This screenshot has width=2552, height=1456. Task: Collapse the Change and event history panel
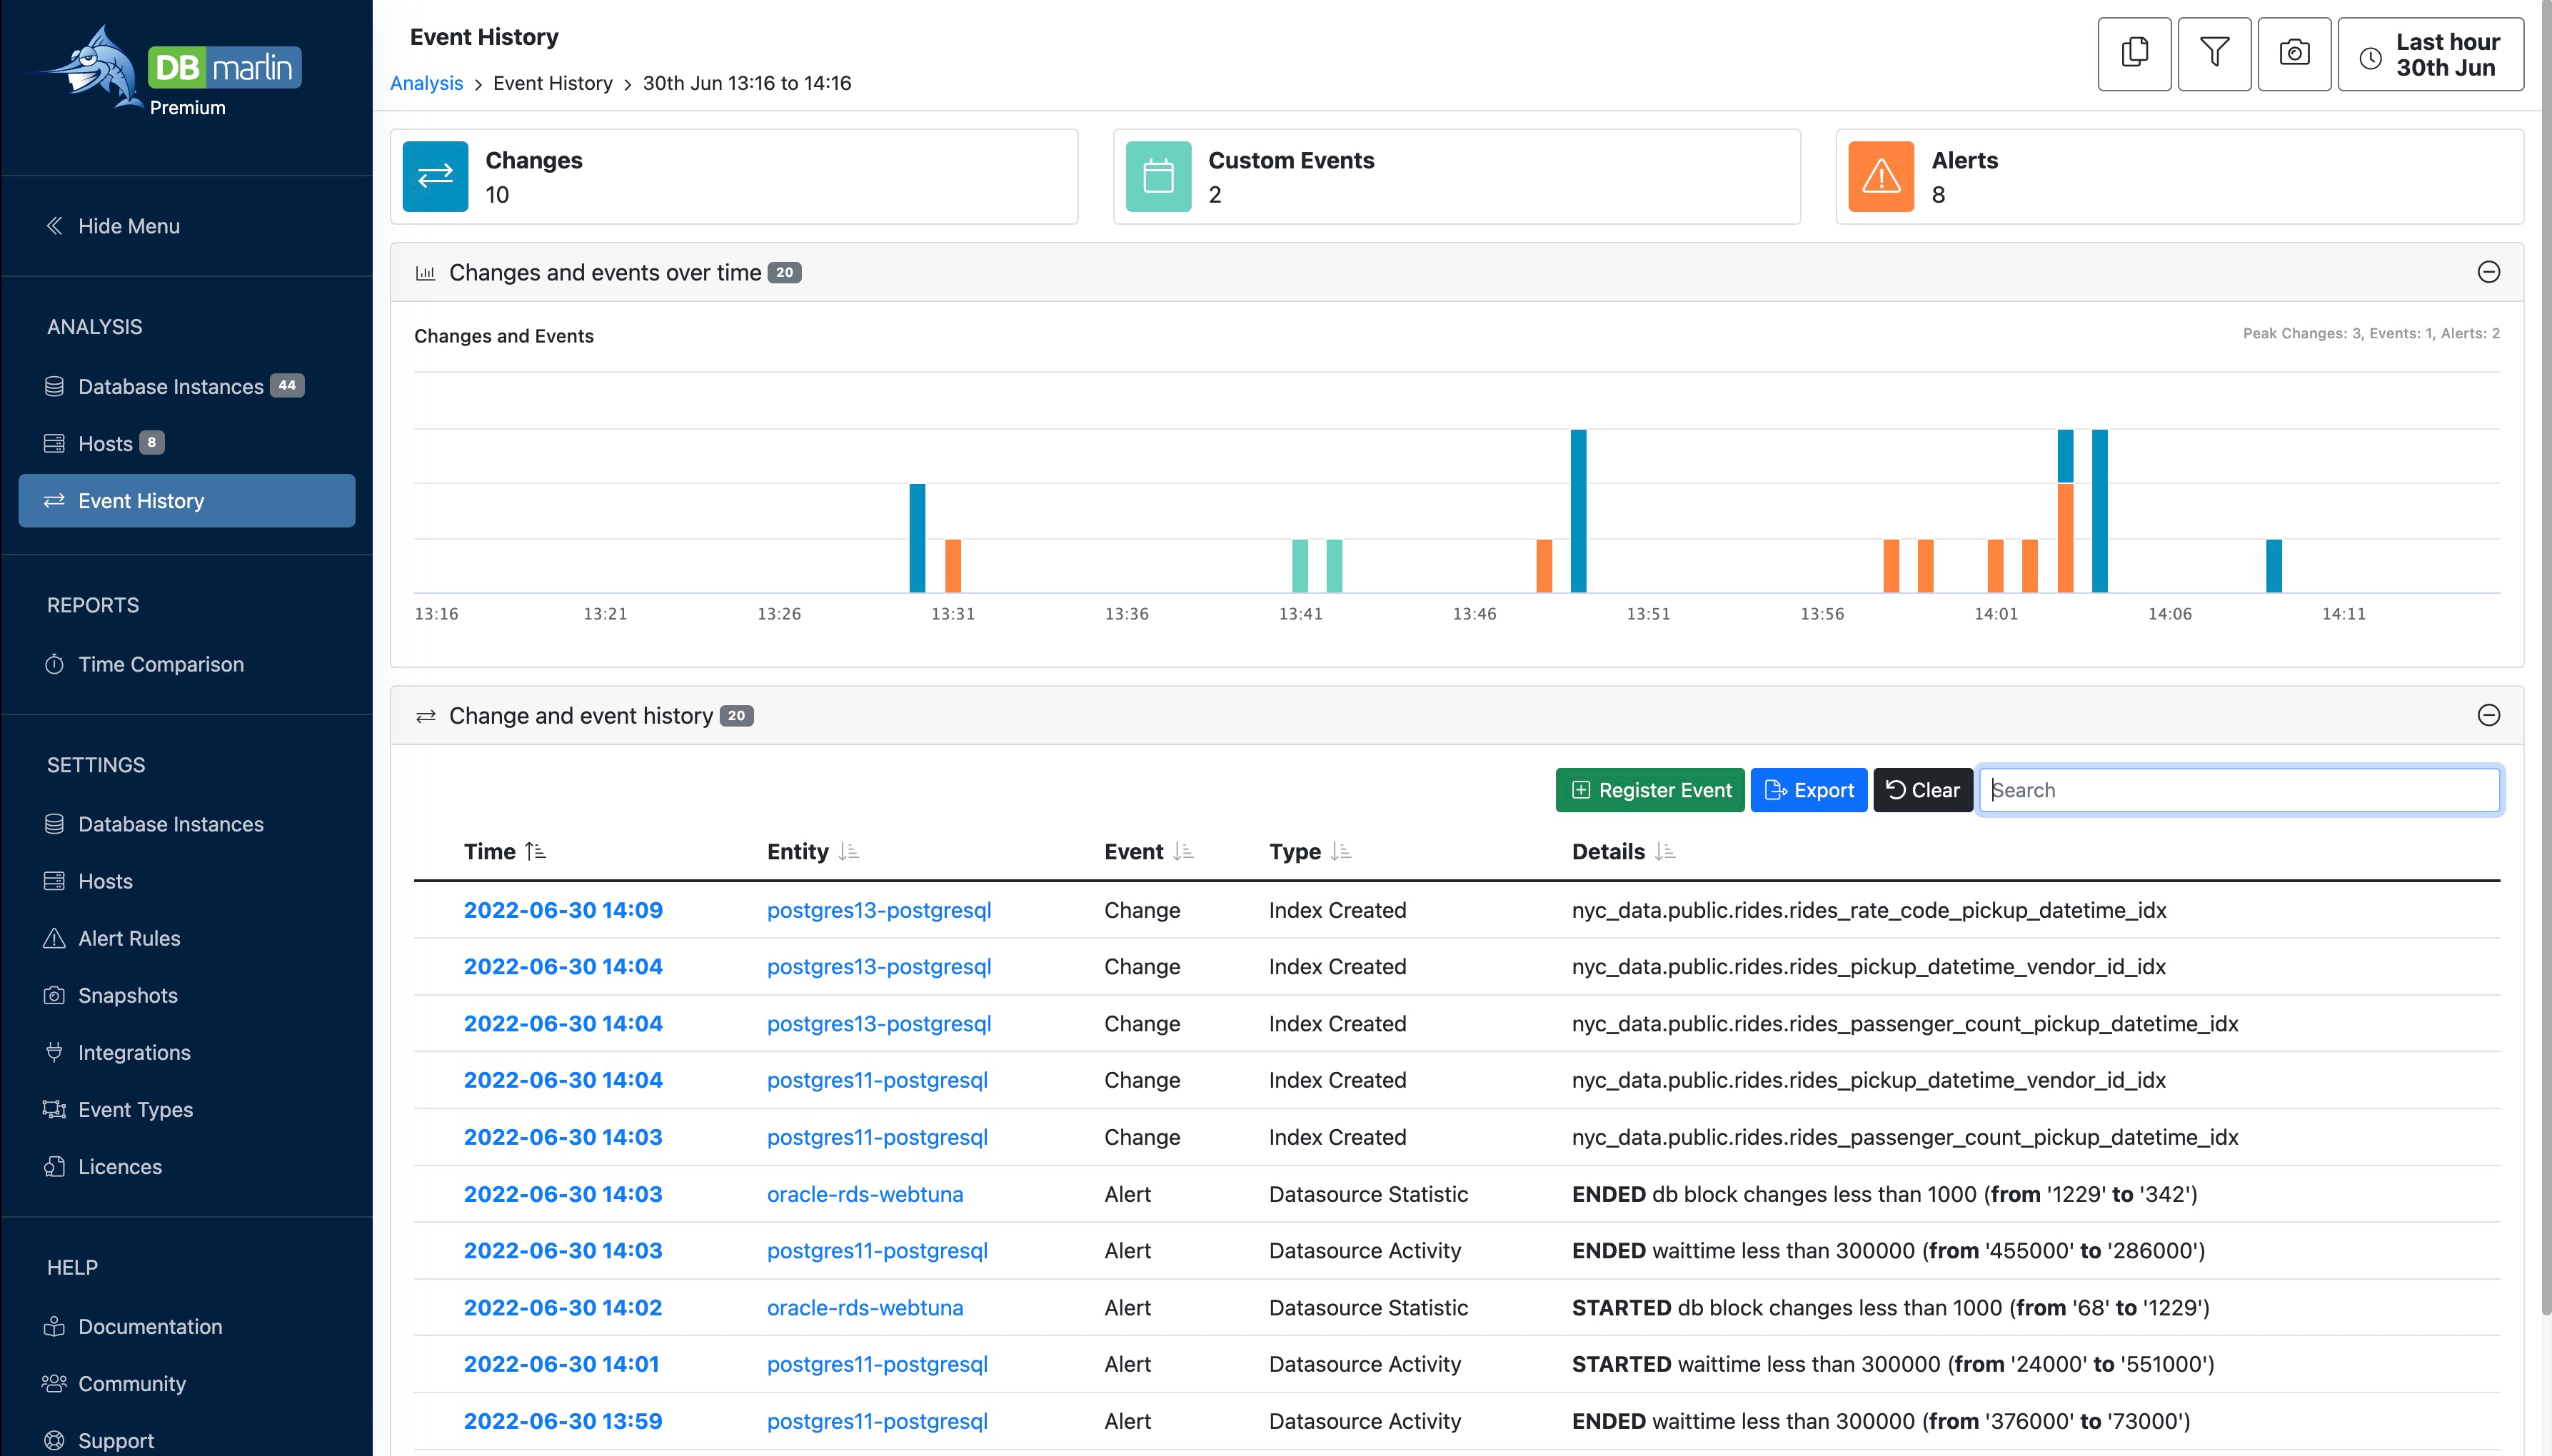[2488, 715]
